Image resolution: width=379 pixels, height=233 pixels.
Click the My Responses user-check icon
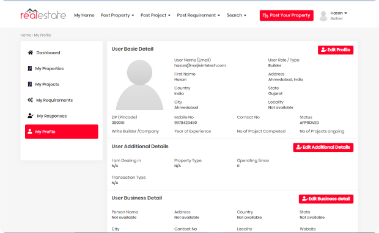click(31, 116)
